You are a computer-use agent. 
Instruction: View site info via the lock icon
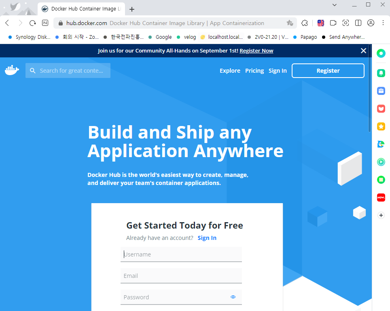tap(60, 23)
